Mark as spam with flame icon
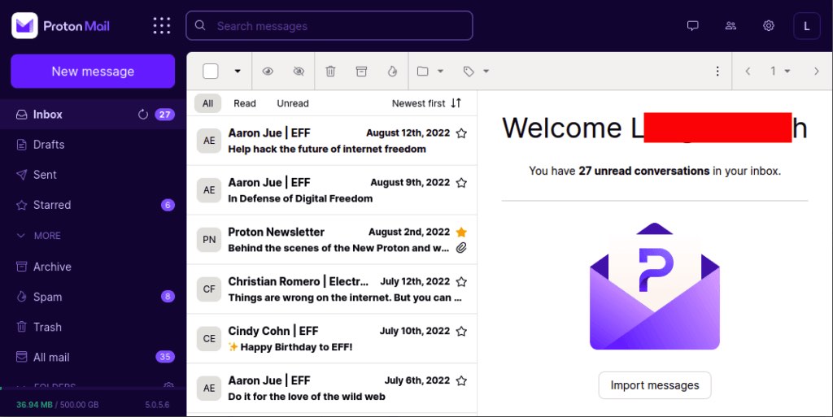Viewport: 833px width, 417px height. coord(392,72)
